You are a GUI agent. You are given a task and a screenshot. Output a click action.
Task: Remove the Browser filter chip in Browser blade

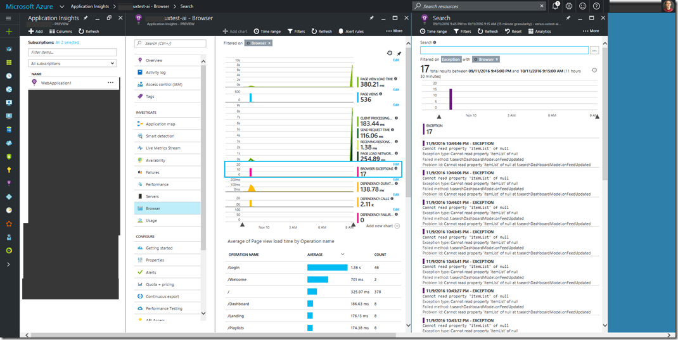coord(269,43)
